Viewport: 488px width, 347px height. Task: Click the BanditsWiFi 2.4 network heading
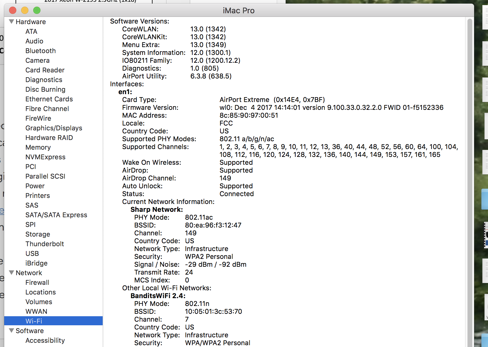pyautogui.click(x=158, y=296)
